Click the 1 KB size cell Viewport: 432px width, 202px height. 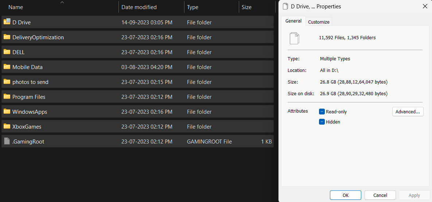[x=266, y=142]
